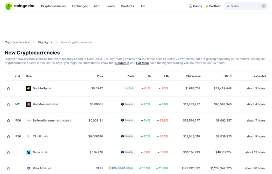Click the Hot Mom coin logo

29,104
